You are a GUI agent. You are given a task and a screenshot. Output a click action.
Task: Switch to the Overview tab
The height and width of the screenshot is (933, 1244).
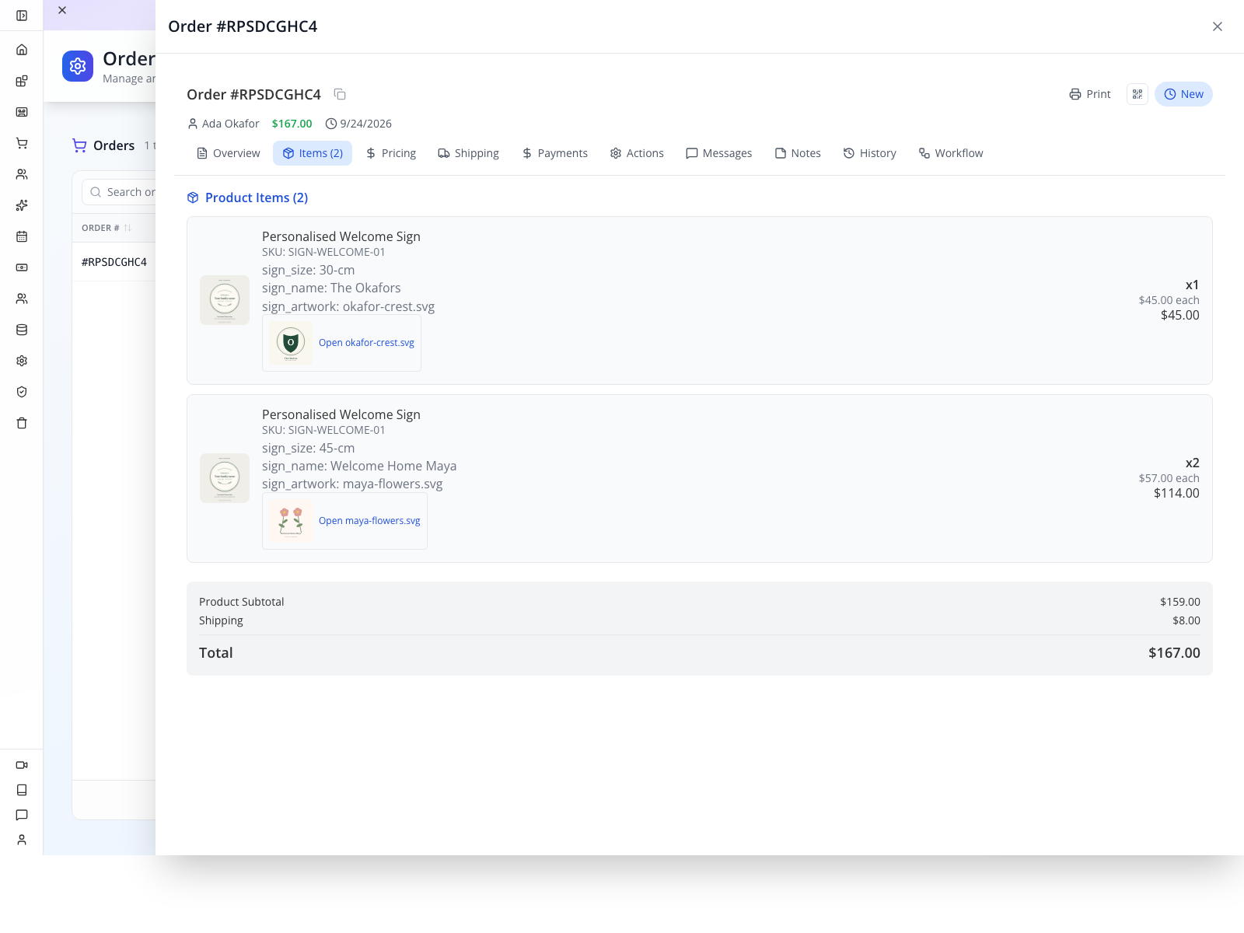point(229,153)
